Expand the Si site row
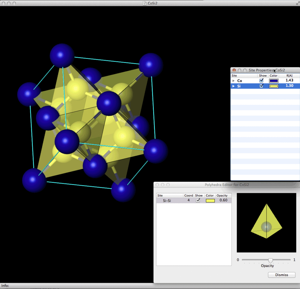300x289 pixels. [233, 86]
